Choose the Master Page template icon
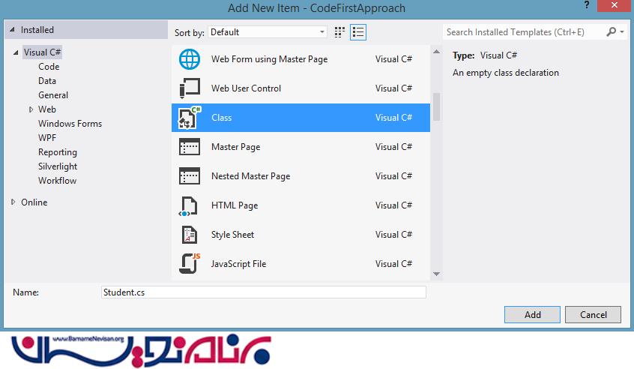Image resolution: width=634 pixels, height=369 pixels. (x=190, y=147)
